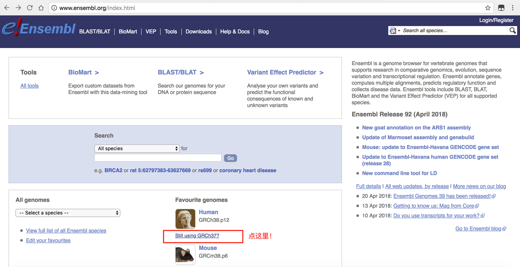Click the forward navigation arrow
This screenshot has height=267, width=520.
coord(18,8)
